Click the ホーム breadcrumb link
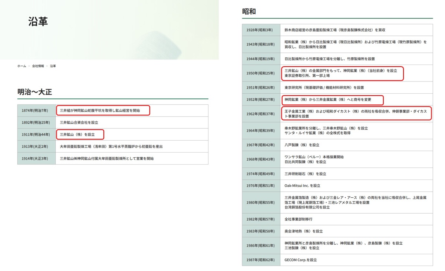 click(22, 66)
